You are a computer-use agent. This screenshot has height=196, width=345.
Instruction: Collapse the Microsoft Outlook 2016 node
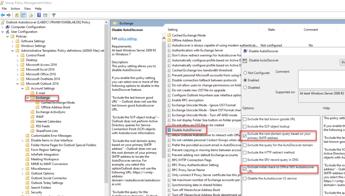18,84
